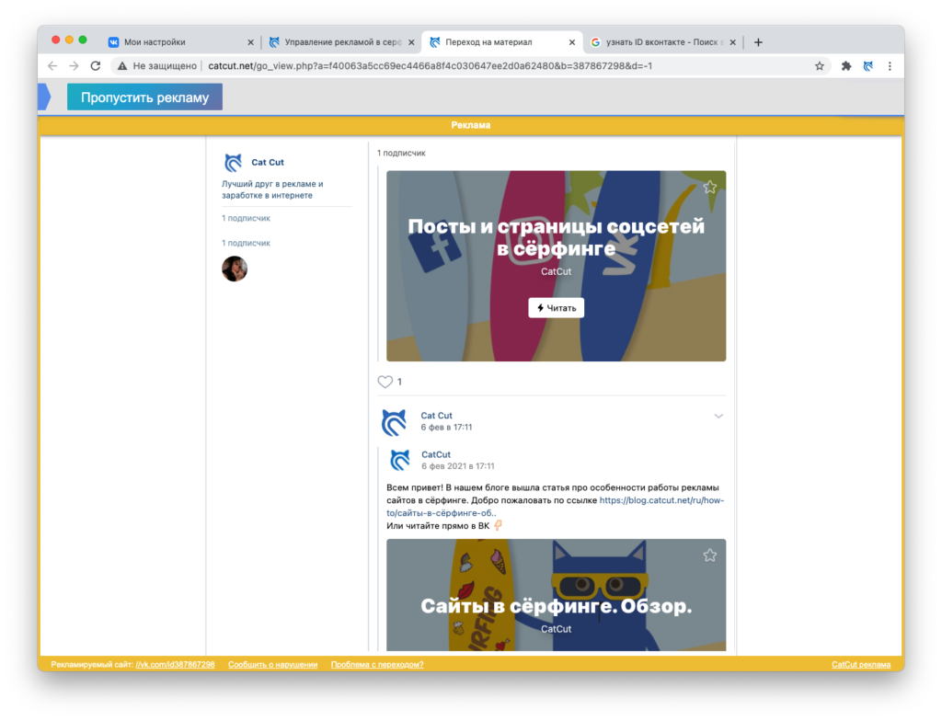Go forward with the browser forward arrow
The image size is (942, 721).
click(x=74, y=66)
